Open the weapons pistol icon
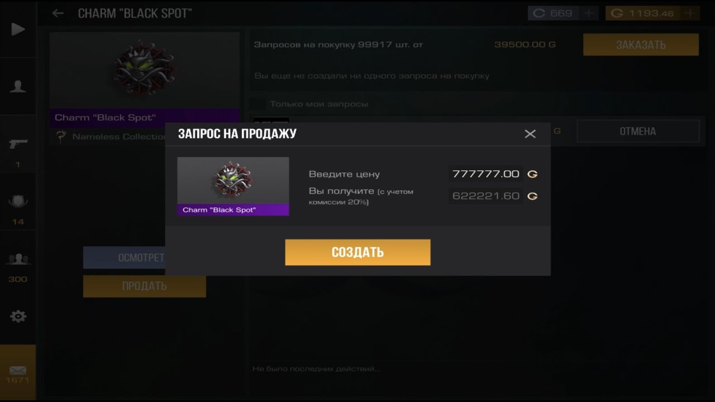The width and height of the screenshot is (715, 402). [18, 144]
